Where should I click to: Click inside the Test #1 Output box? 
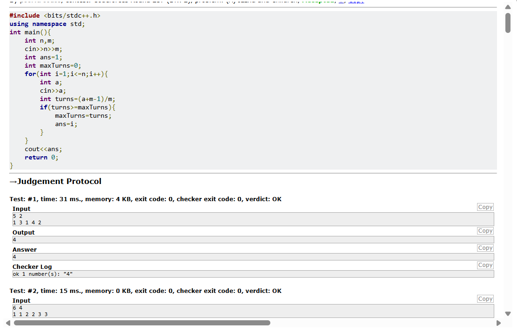[x=253, y=240]
